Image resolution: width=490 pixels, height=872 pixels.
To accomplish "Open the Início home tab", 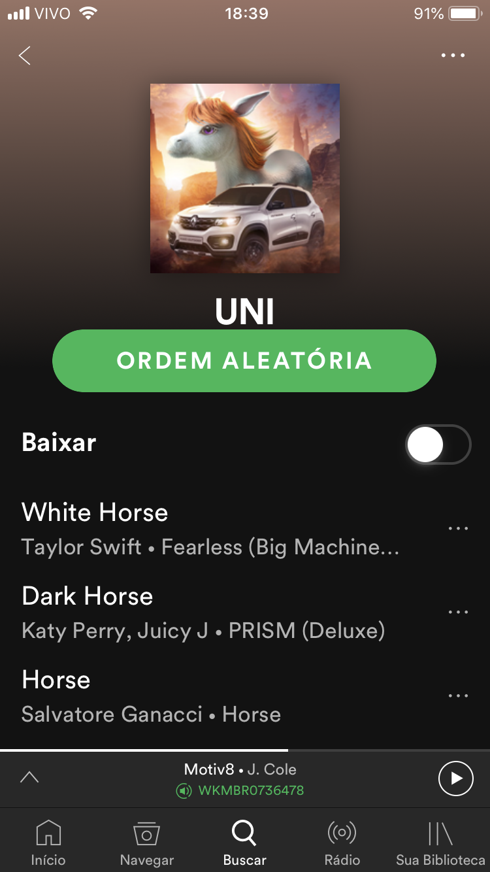I will point(48,843).
